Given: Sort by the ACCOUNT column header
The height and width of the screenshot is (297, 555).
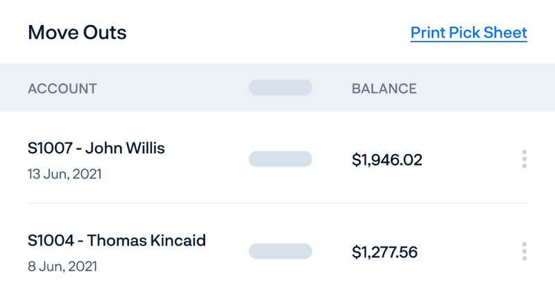Looking at the screenshot, I should coord(62,89).
